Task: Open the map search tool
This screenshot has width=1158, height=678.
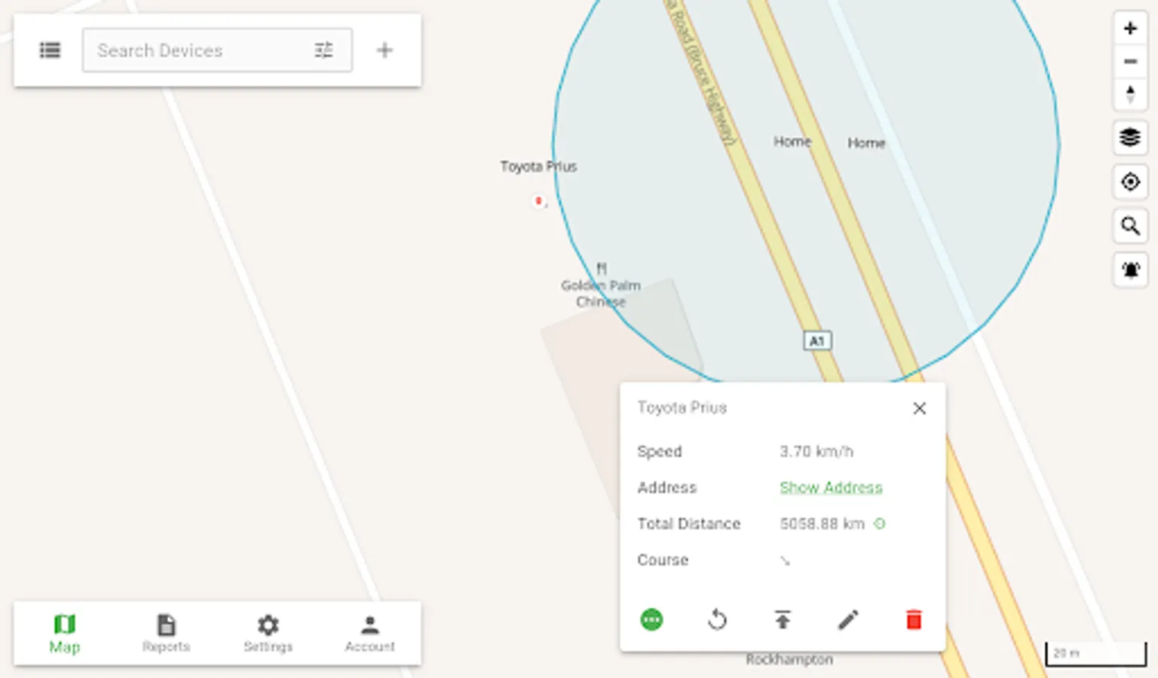Action: pyautogui.click(x=1129, y=226)
